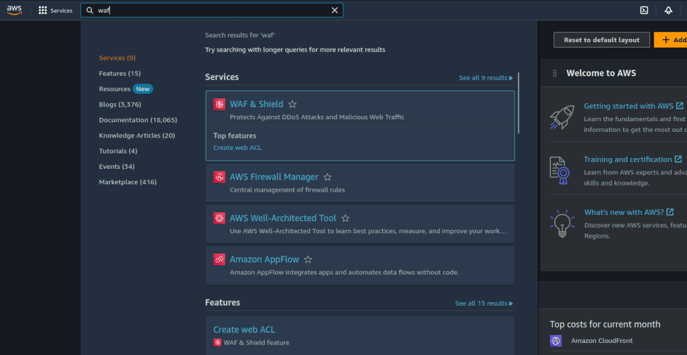This screenshot has width=687, height=355.
Task: Open the Services grid menu
Action: [x=42, y=11]
